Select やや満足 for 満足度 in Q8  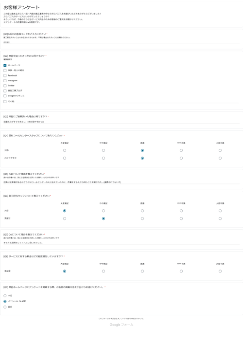(x=104, y=272)
